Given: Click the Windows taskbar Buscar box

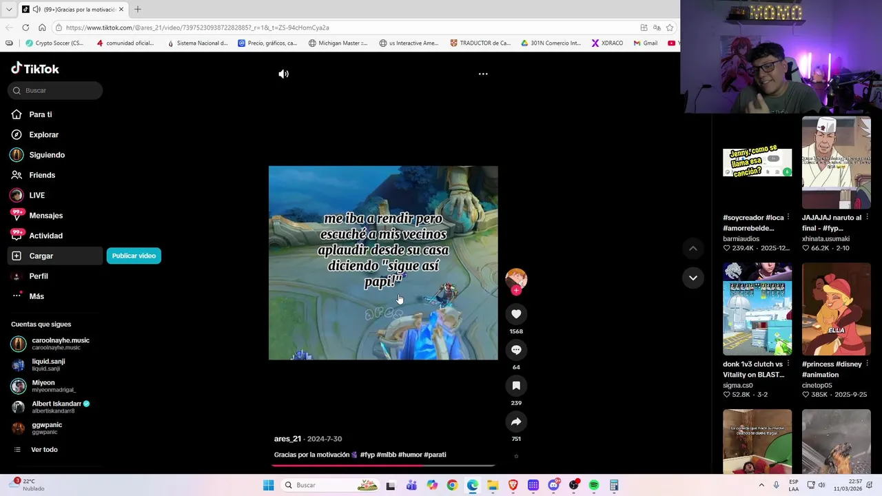Looking at the screenshot, I should point(331,485).
